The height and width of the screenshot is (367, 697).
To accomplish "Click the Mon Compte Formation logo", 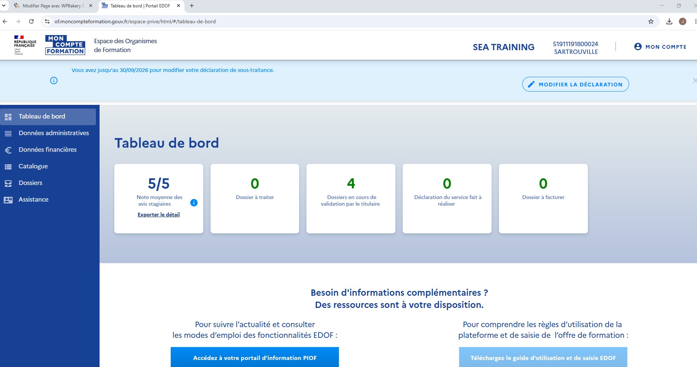I will coord(65,45).
